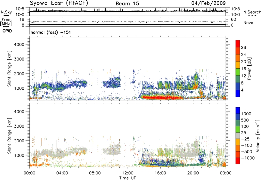Click the 'Beam 15' label
261x180 pixels.
[x=127, y=4]
